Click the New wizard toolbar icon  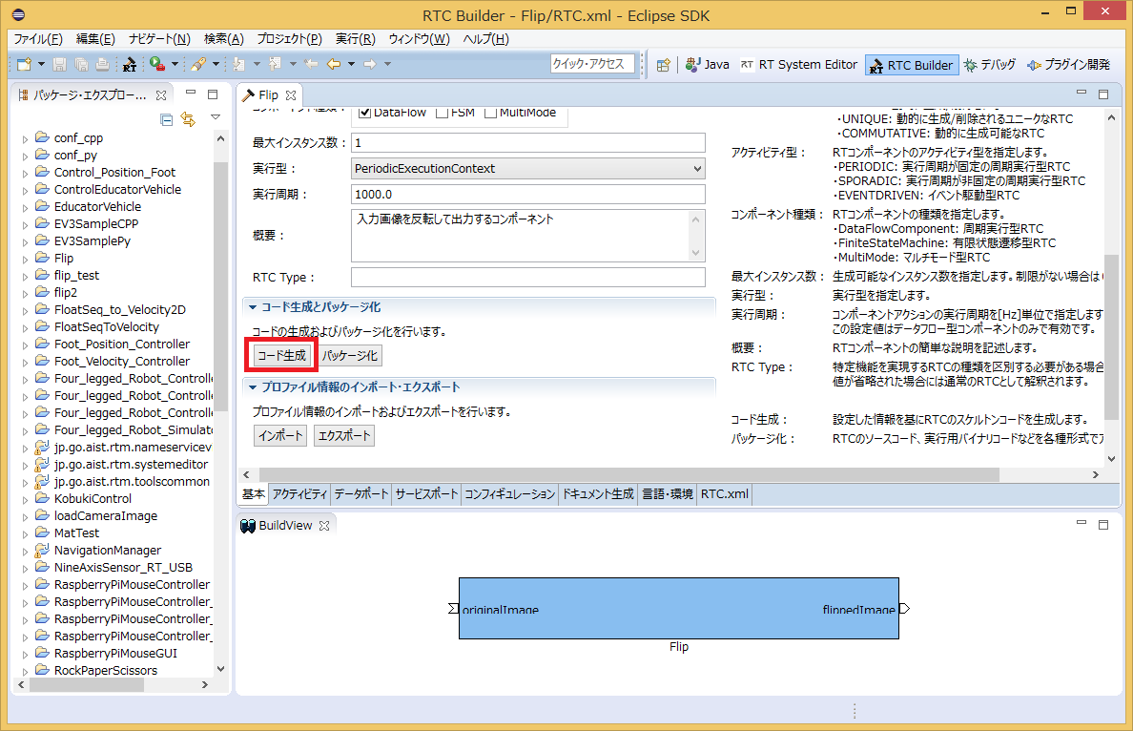24,64
